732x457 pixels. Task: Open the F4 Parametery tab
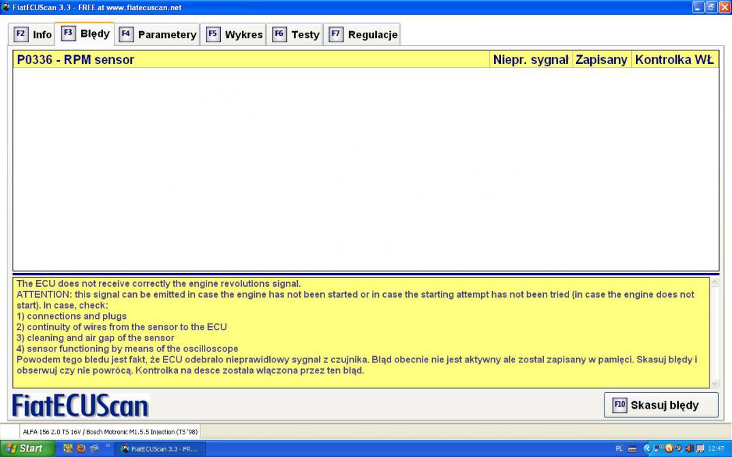(x=157, y=35)
